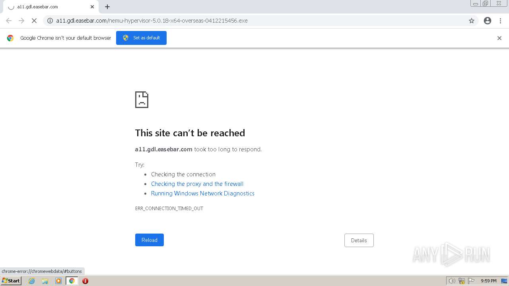Click the 'Checking the connection' bullet
This screenshot has width=509, height=286.
pyautogui.click(x=183, y=174)
